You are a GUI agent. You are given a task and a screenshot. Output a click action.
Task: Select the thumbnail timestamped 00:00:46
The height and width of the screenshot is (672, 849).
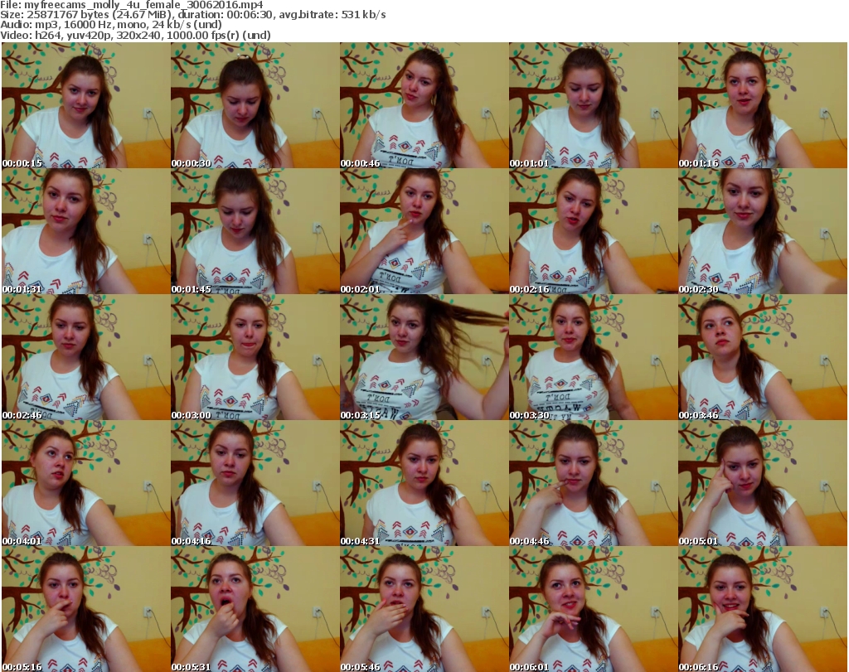pos(424,105)
